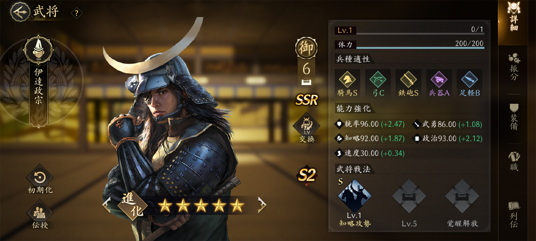Click the 体力 stamina progress bar

coord(409,45)
